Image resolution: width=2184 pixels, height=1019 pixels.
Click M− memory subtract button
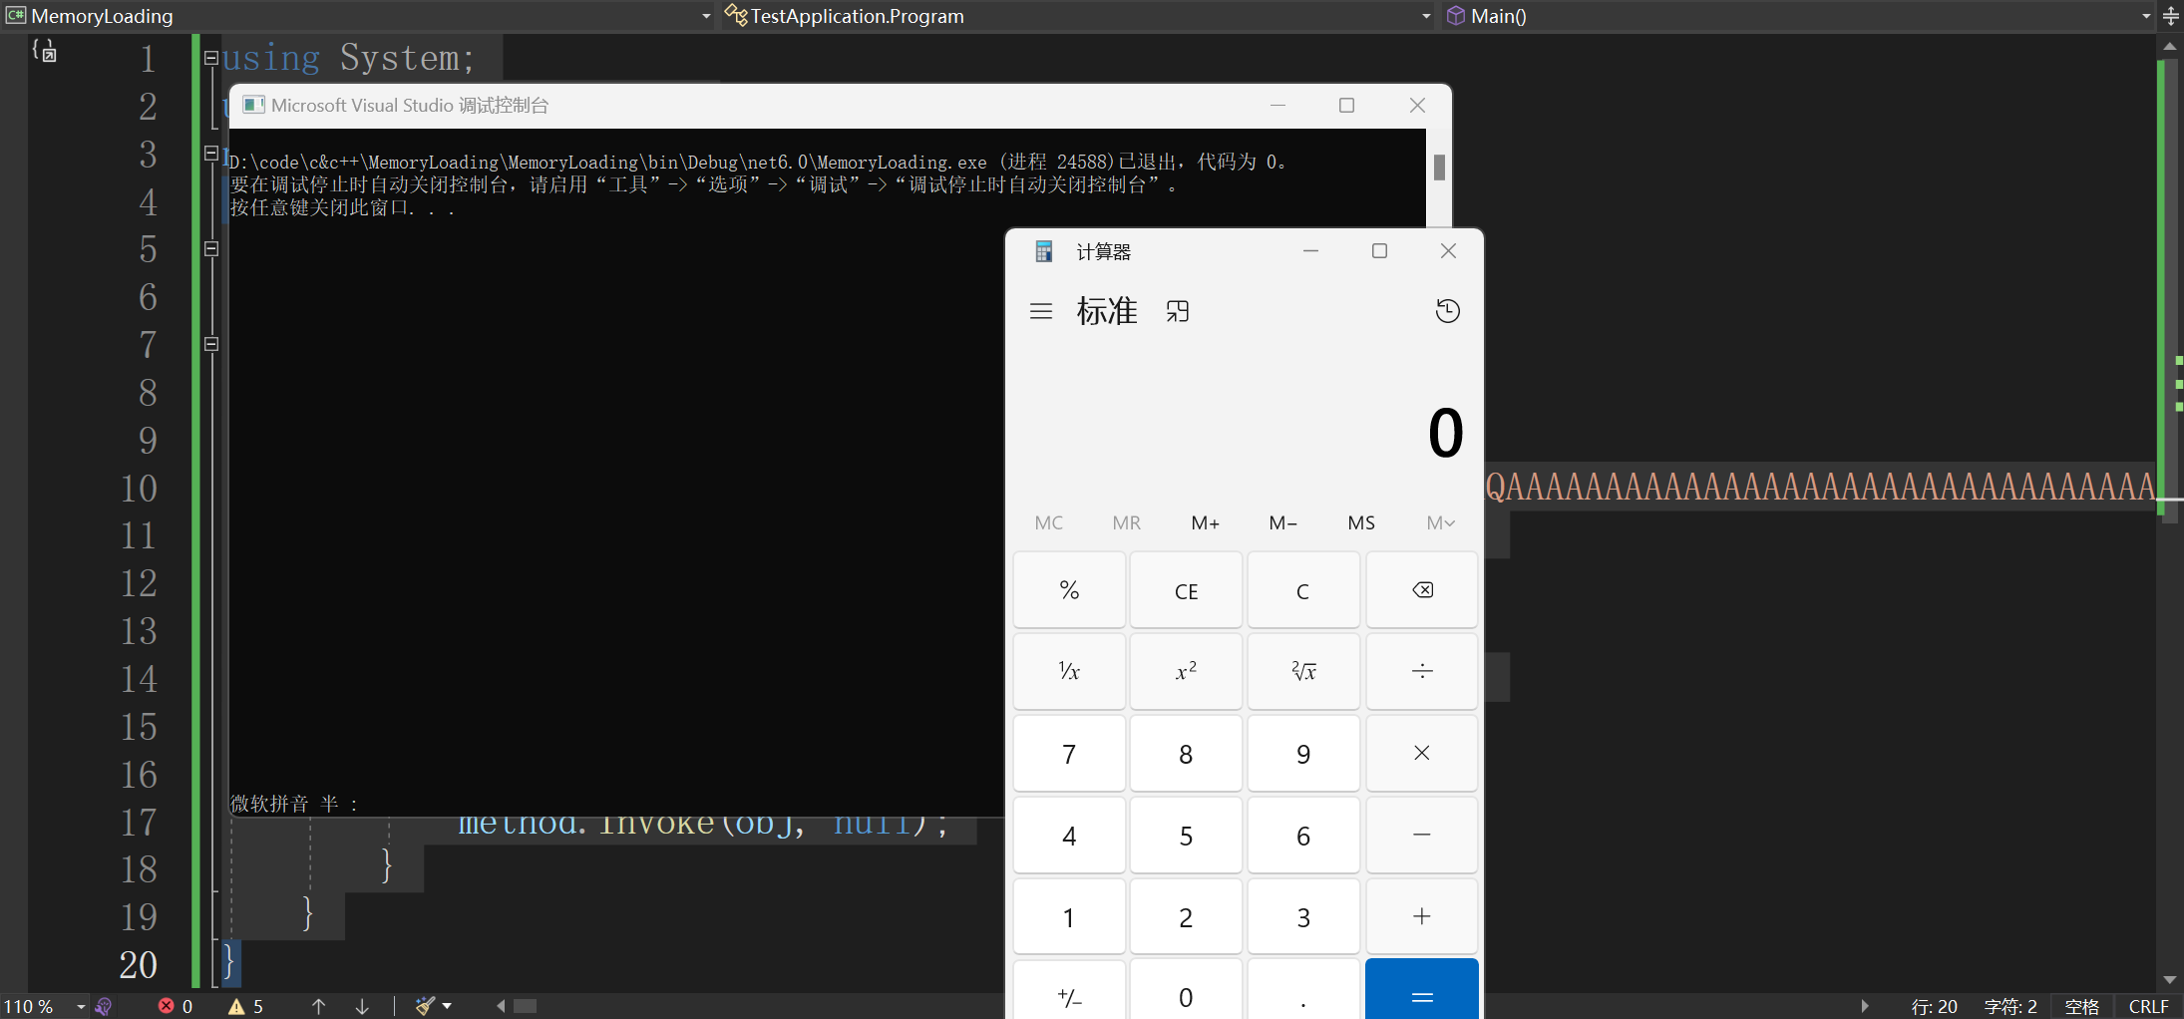(x=1283, y=522)
